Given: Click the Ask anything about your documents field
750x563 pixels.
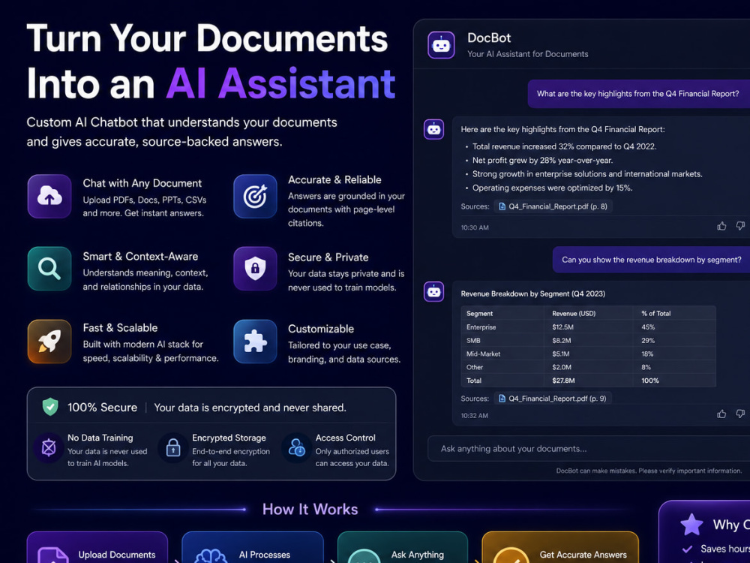Looking at the screenshot, I should point(589,449).
